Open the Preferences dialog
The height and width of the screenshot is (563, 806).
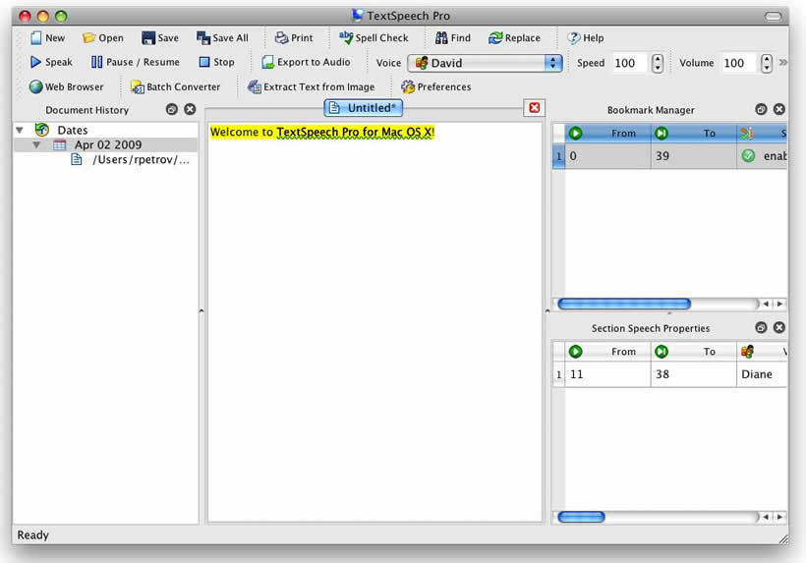click(x=435, y=86)
